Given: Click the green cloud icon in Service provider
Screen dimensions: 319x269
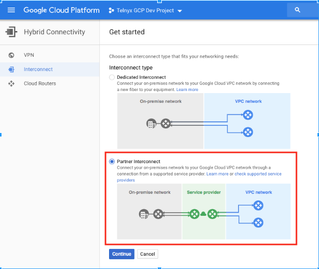Looking at the screenshot, I should [x=203, y=214].
